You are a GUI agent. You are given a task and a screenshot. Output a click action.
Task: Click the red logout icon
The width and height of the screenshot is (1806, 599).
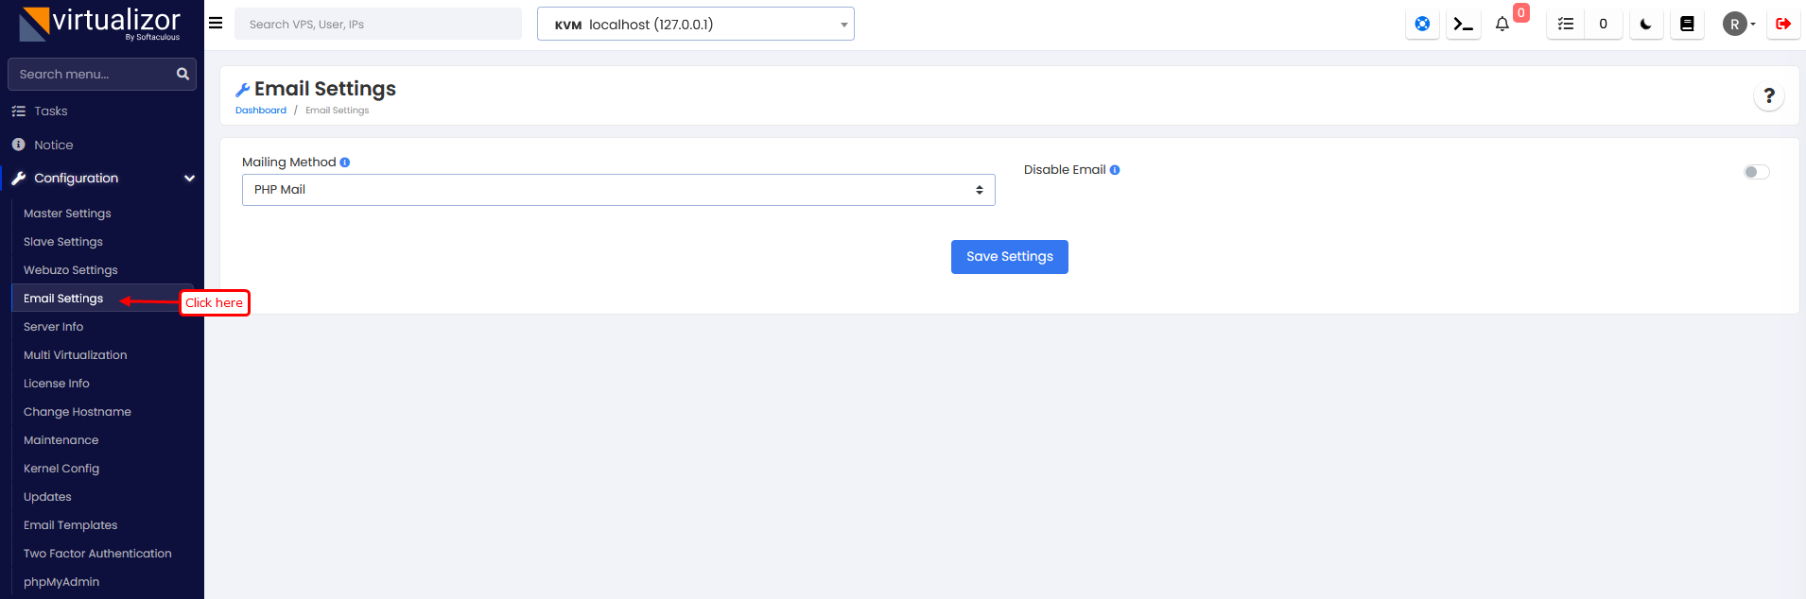[x=1783, y=25]
